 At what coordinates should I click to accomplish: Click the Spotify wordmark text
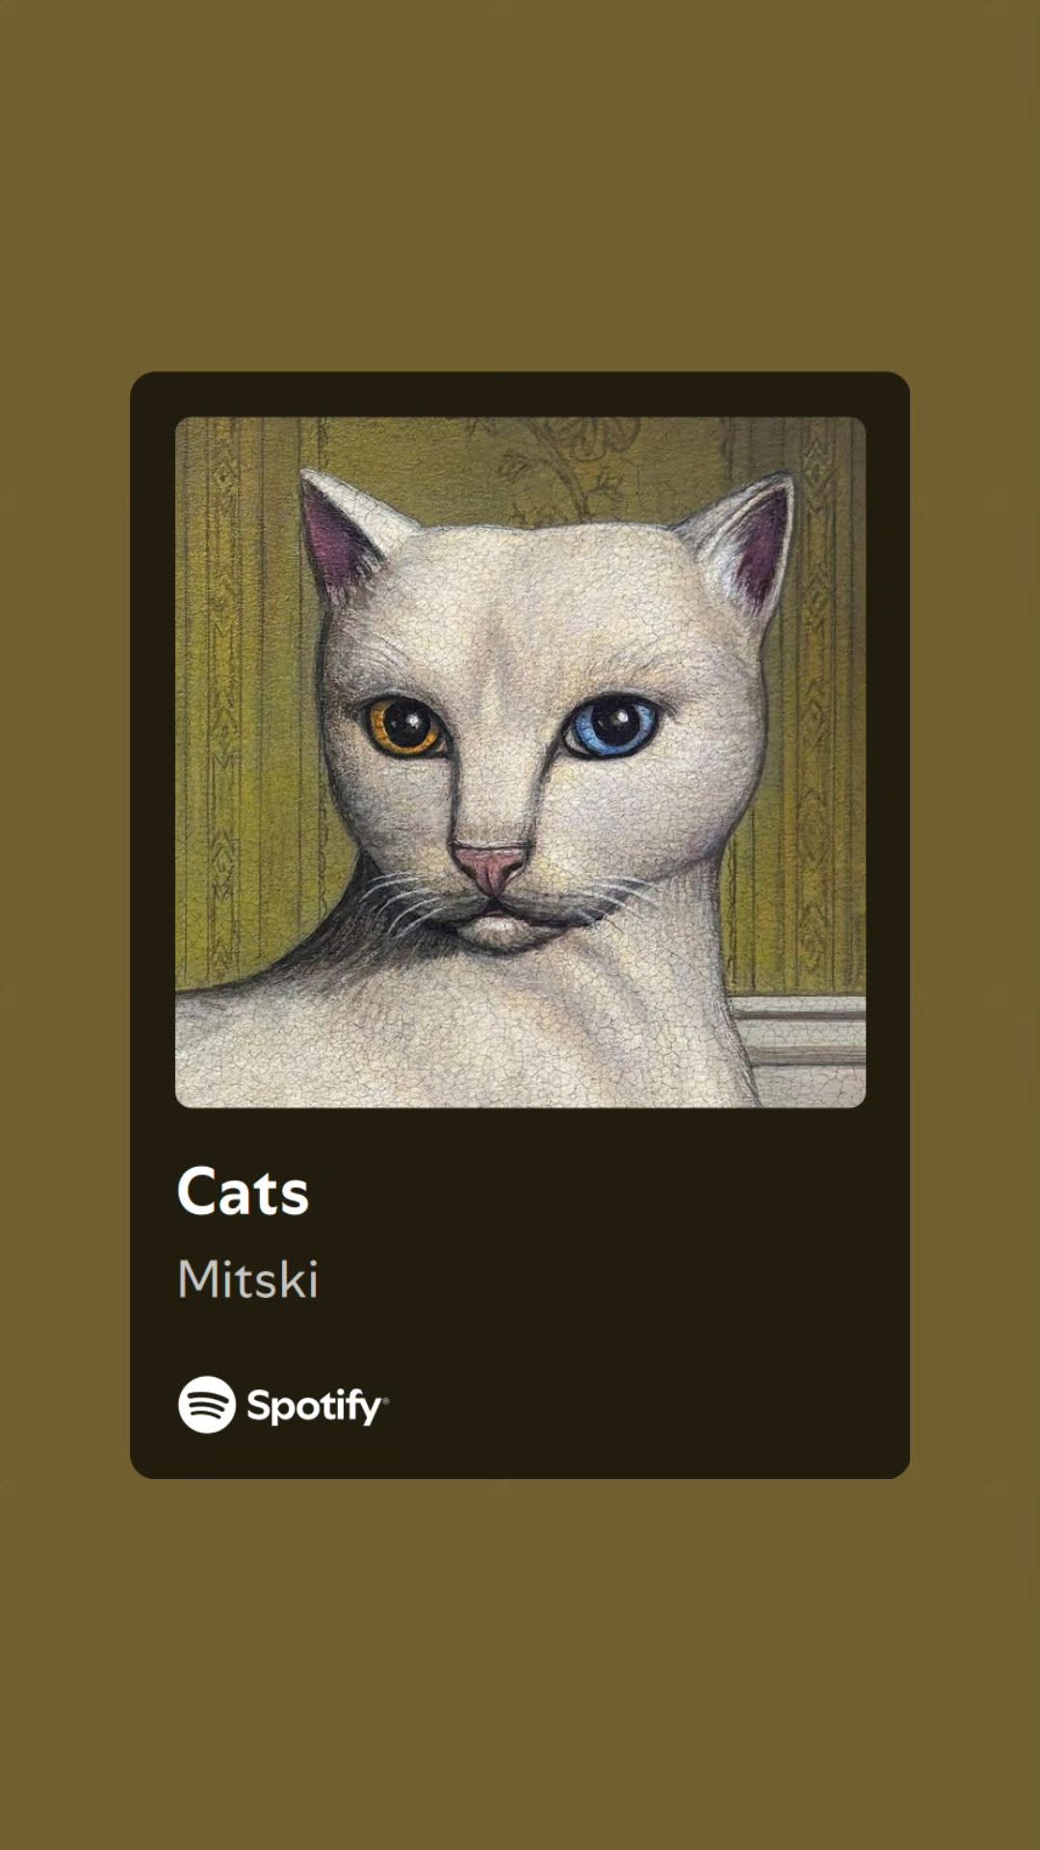point(317,1407)
